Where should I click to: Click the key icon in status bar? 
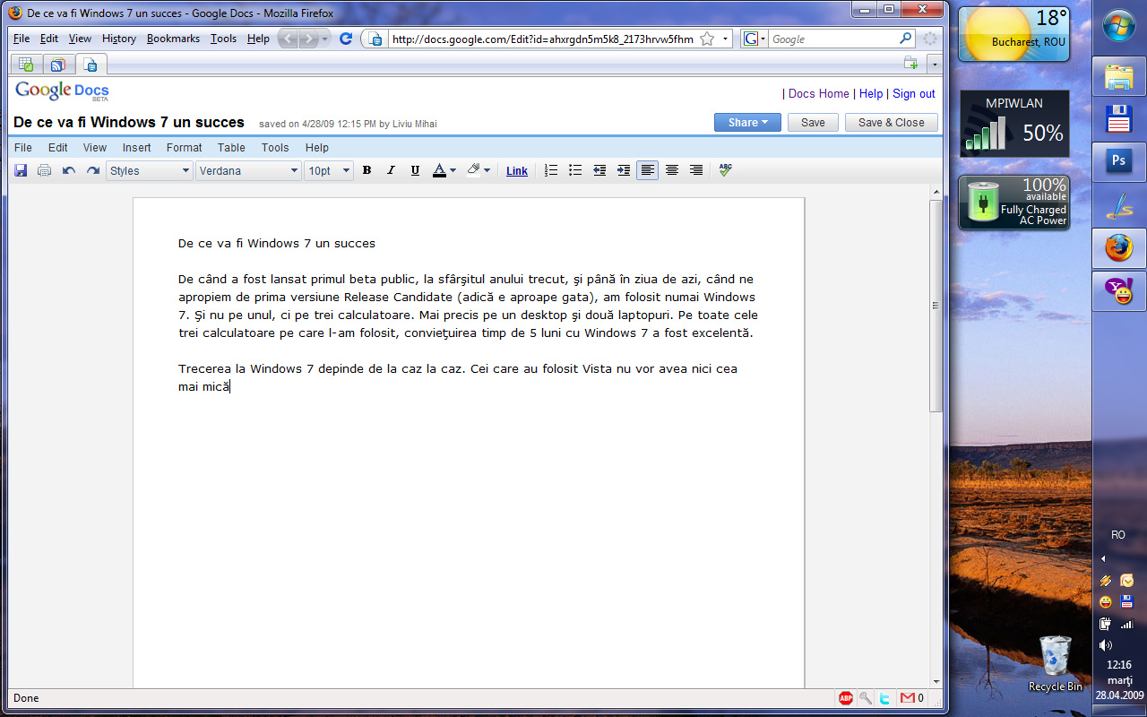point(865,698)
